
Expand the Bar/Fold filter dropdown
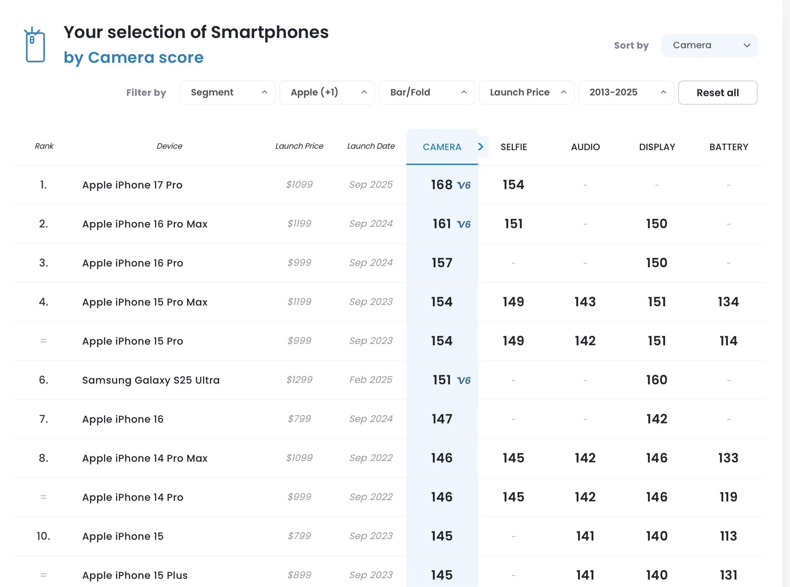[427, 92]
